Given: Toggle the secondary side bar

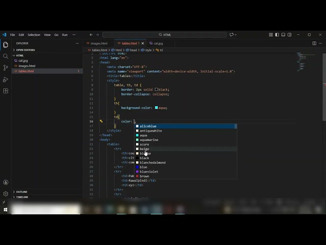Looking at the screenshot, I should click(289, 35).
